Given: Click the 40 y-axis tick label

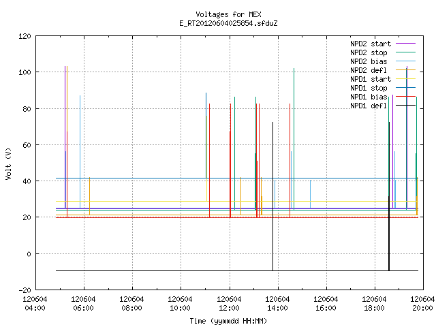Looking at the screenshot, I should click(x=27, y=181).
